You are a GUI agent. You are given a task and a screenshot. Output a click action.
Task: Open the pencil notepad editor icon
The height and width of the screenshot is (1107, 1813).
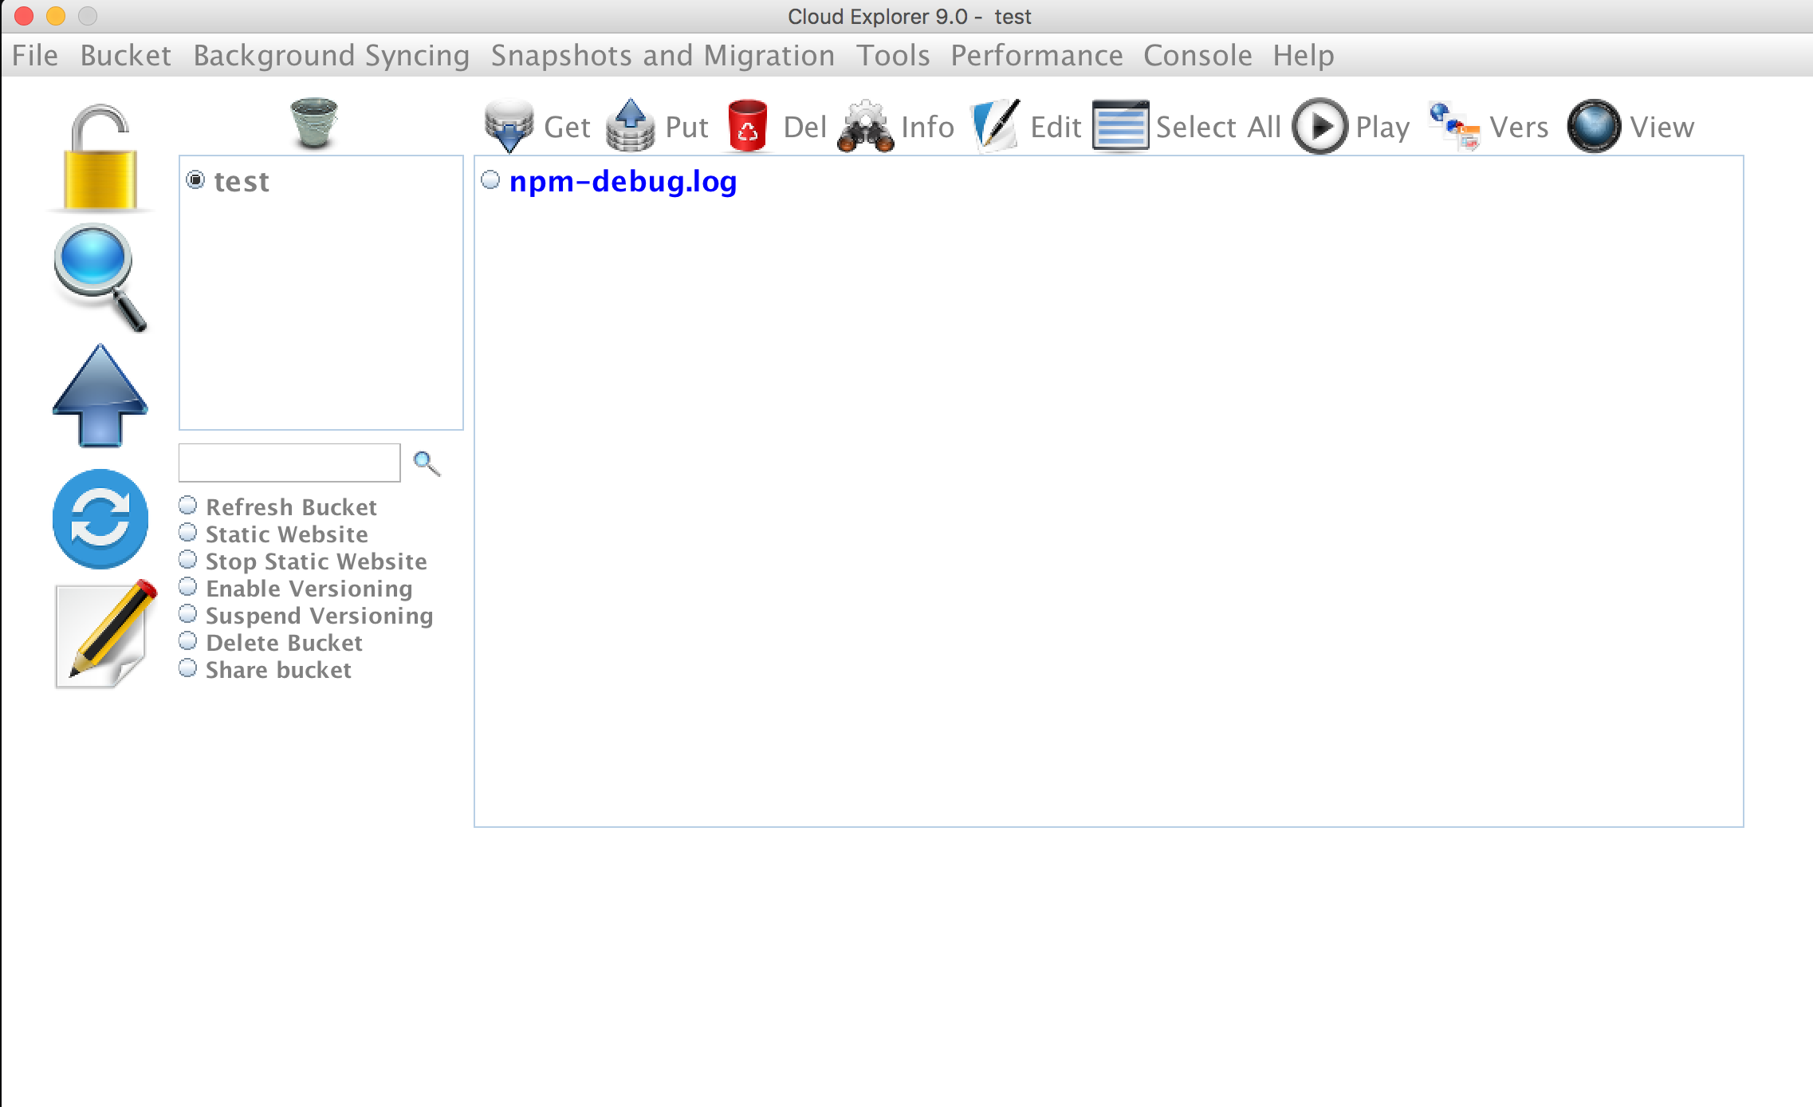104,635
